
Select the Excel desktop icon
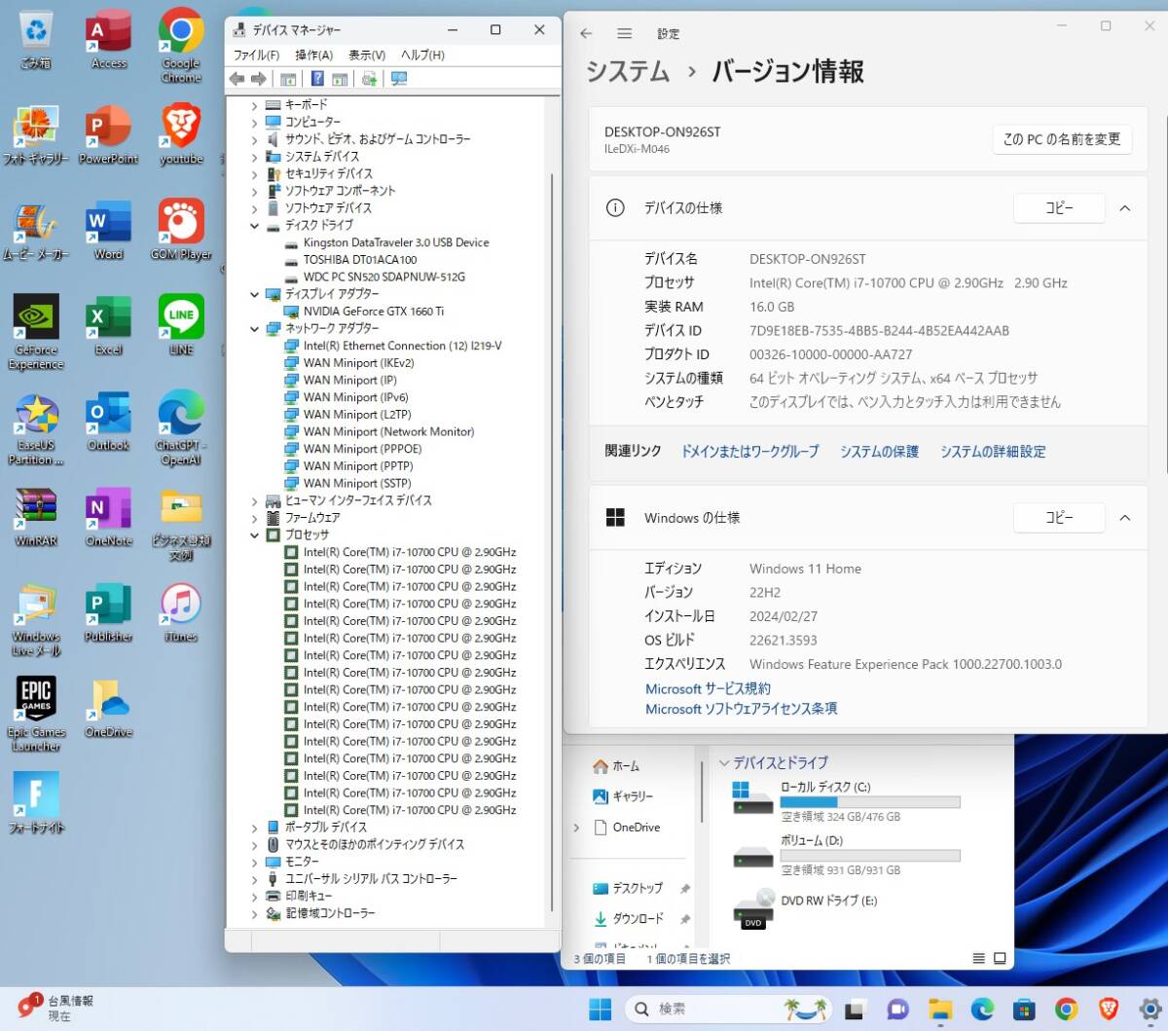pos(109,326)
